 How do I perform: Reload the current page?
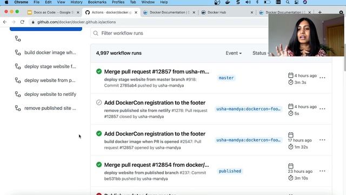point(22,22)
